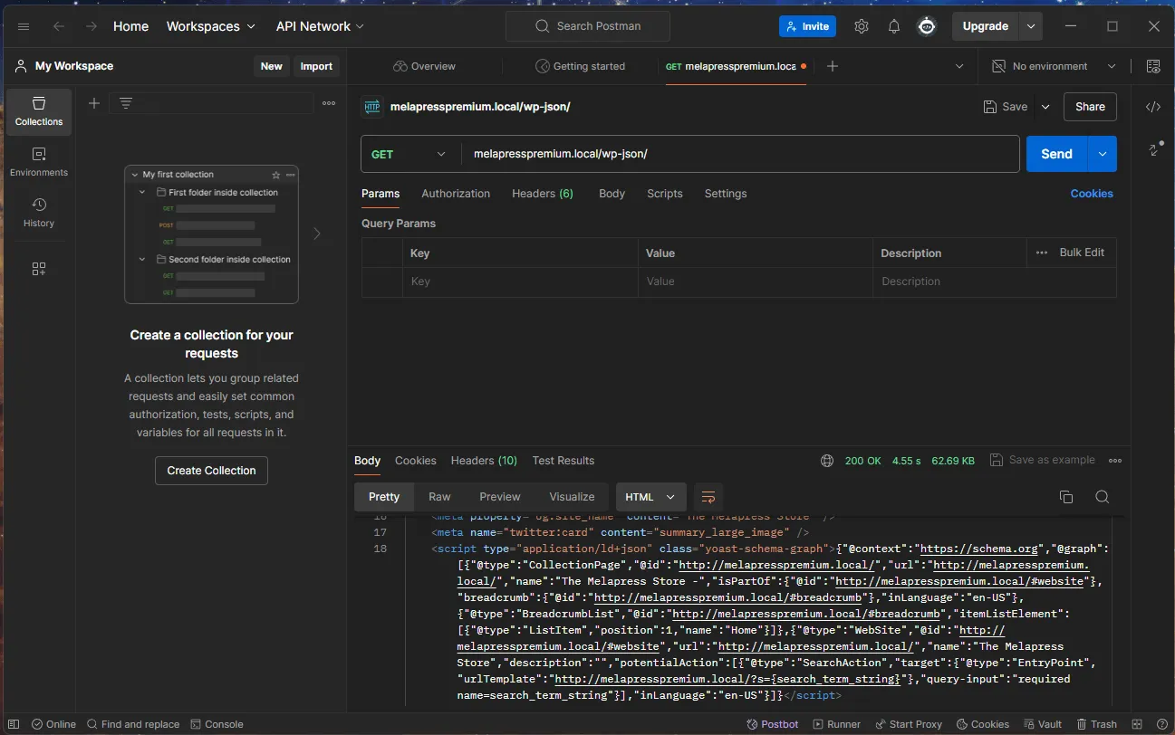The width and height of the screenshot is (1175, 735).
Task: Open the No environment selector
Action: (1055, 66)
